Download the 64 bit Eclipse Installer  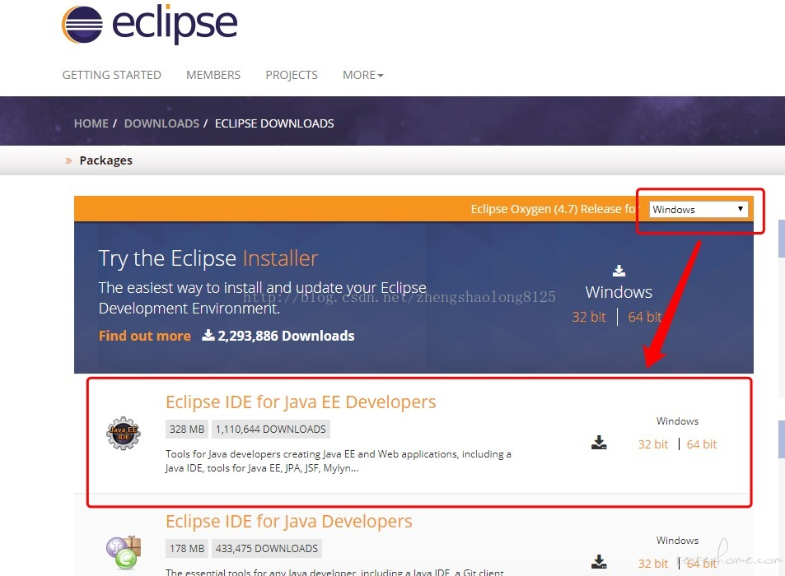pyautogui.click(x=645, y=317)
